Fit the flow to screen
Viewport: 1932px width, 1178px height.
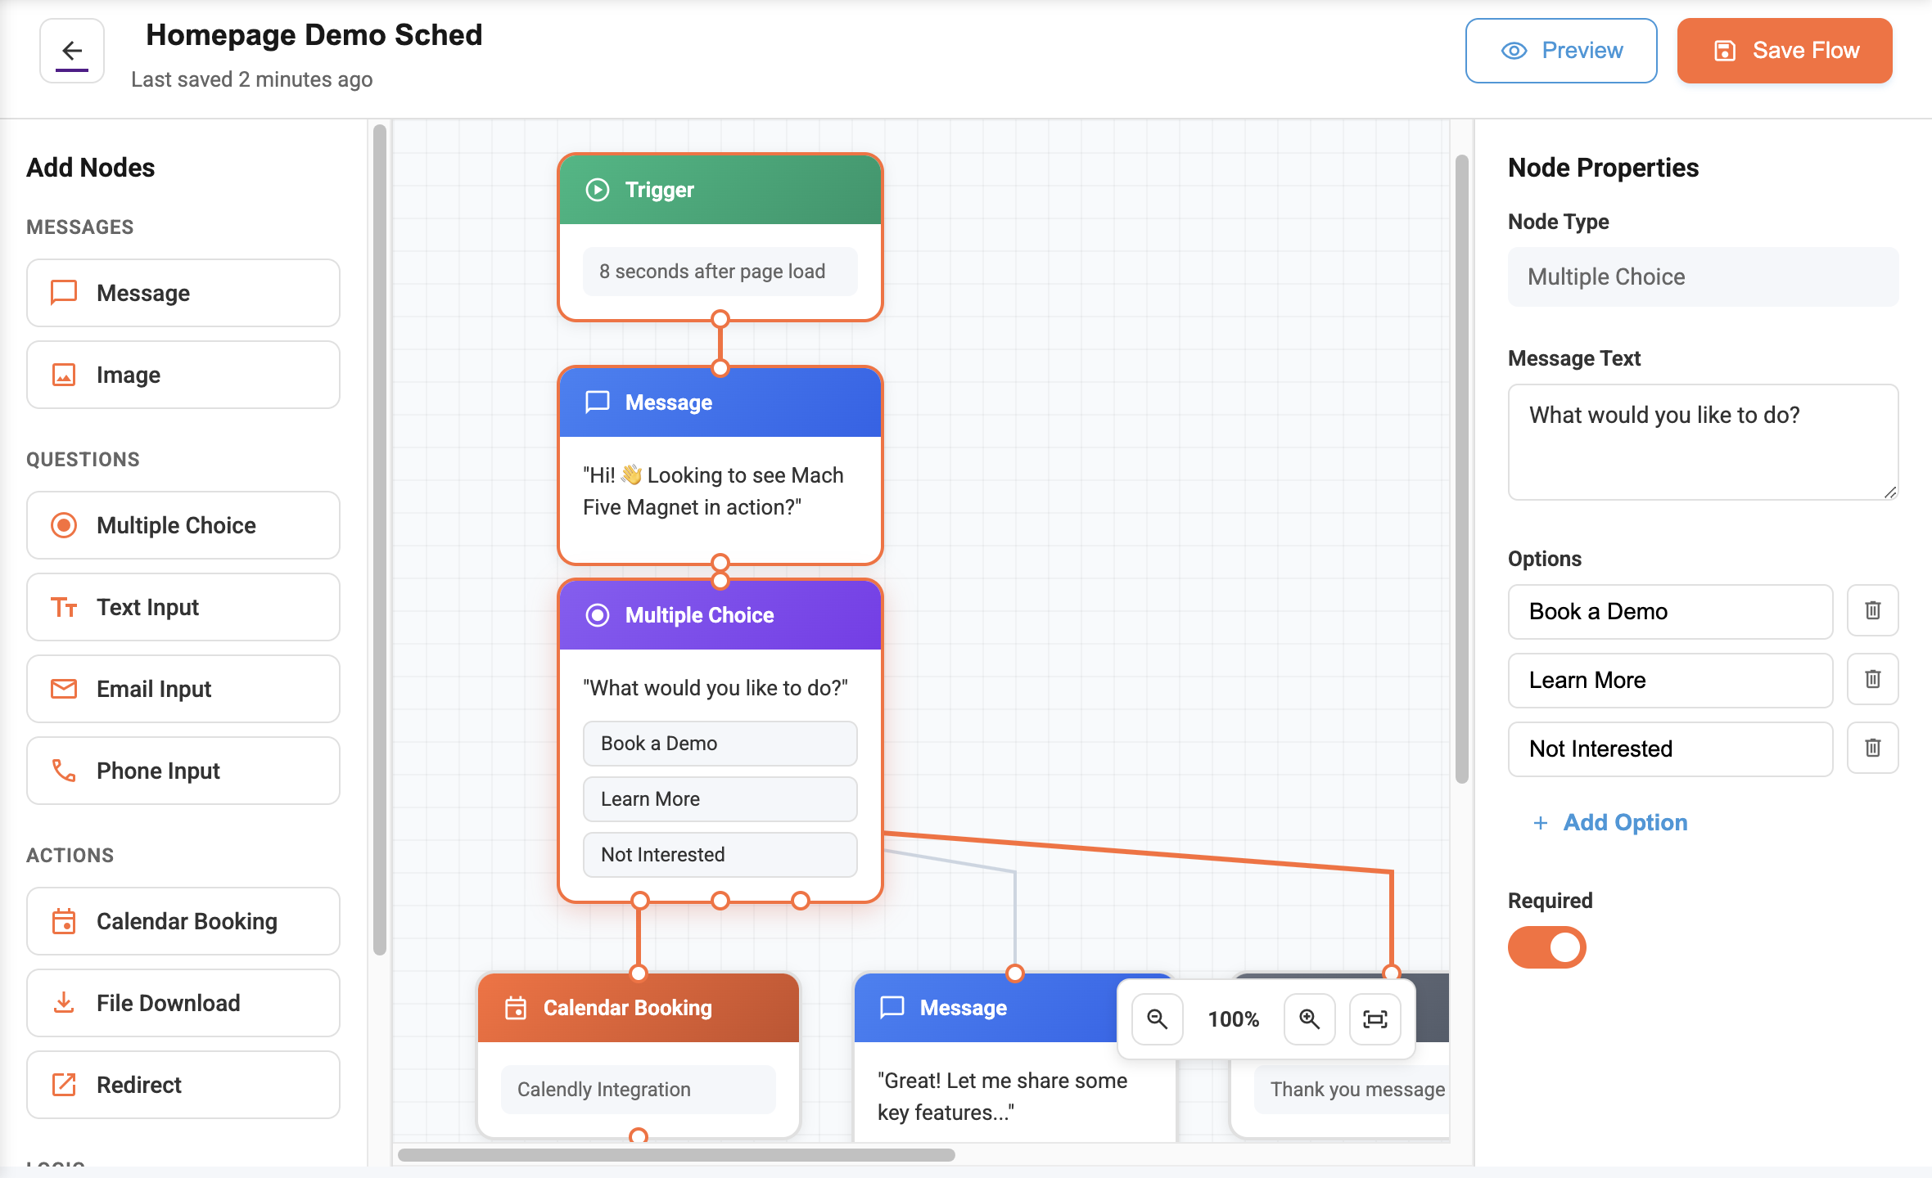click(1375, 1019)
